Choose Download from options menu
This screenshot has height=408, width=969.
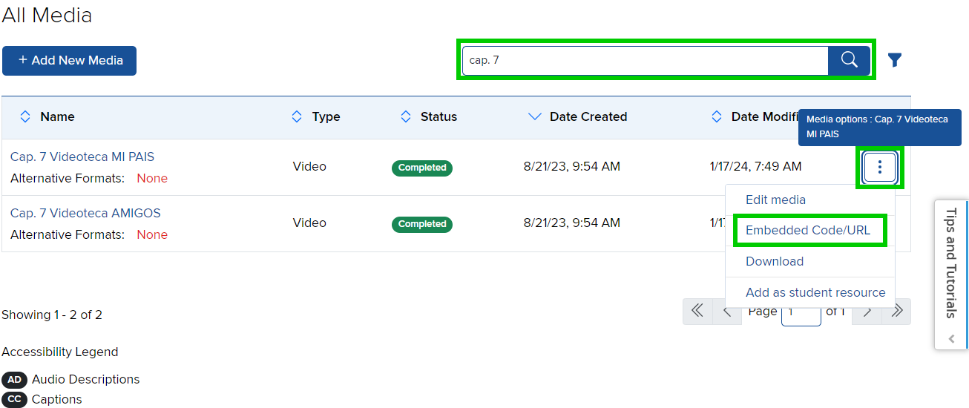[775, 261]
